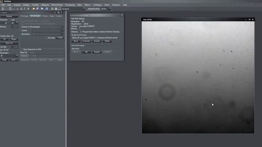The image size is (262, 147).
Task: Switch to the Wavelength tab
Action: (35, 16)
